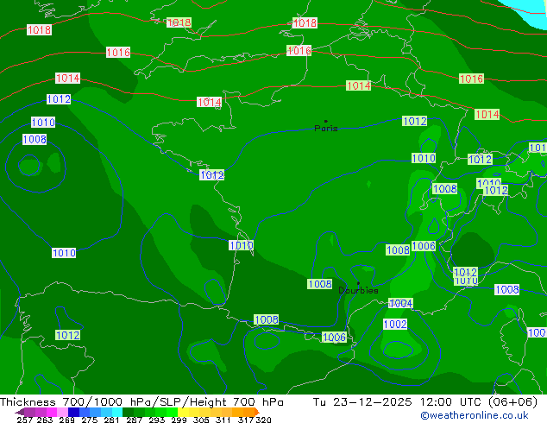This screenshot has width=547, height=423.
Task: Select the map title 'Thickness 700/1000 hPa/SLP/Height 700 hPa'
Action: pos(141,402)
